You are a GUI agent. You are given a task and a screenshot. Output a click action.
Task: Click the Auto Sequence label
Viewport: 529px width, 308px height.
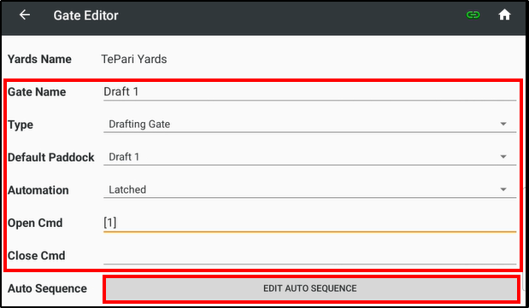pyautogui.click(x=47, y=288)
